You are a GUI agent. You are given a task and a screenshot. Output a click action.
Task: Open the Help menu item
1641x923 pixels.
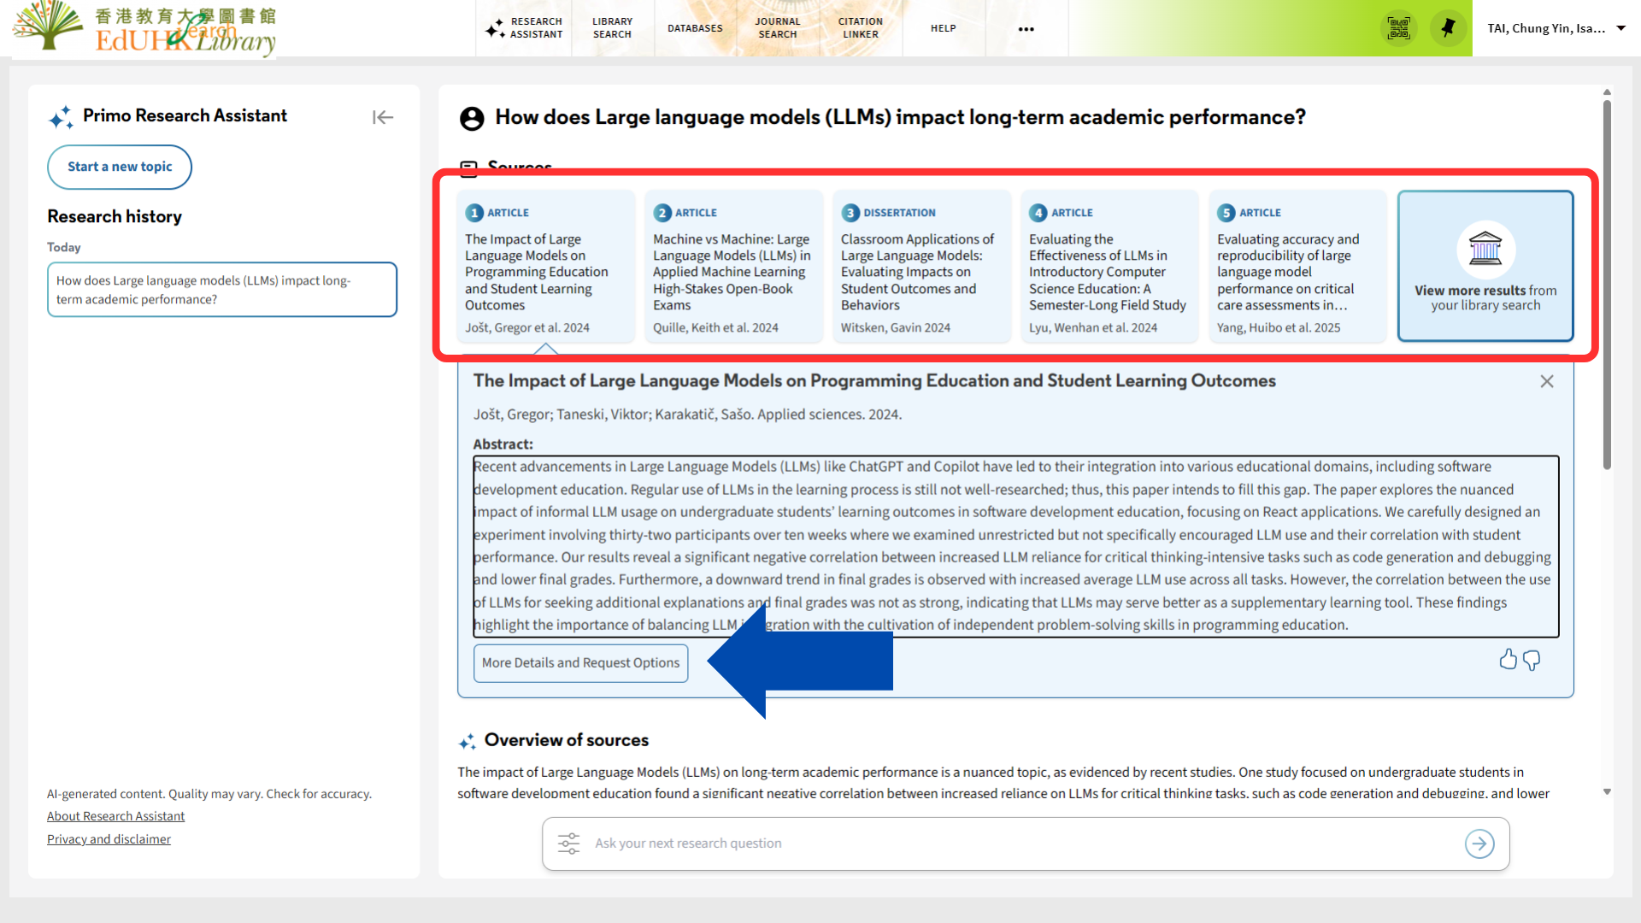944,28
